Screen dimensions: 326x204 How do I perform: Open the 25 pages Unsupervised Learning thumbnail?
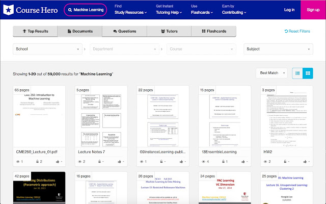[287, 188]
